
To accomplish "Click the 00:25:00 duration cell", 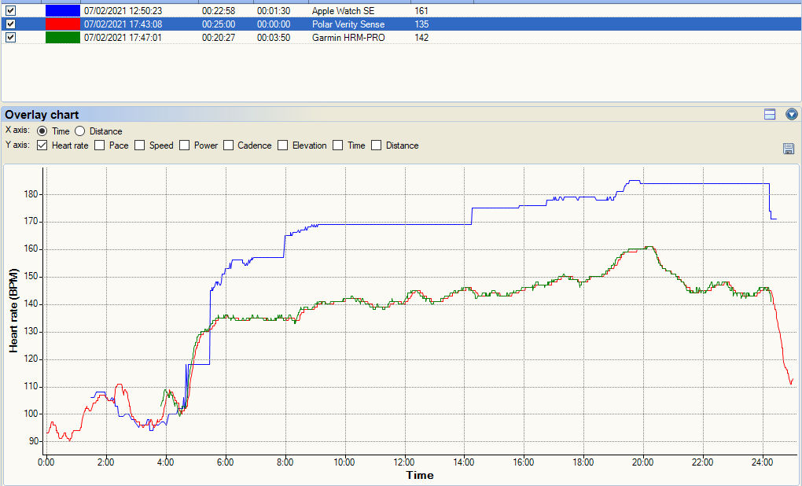I will [219, 24].
